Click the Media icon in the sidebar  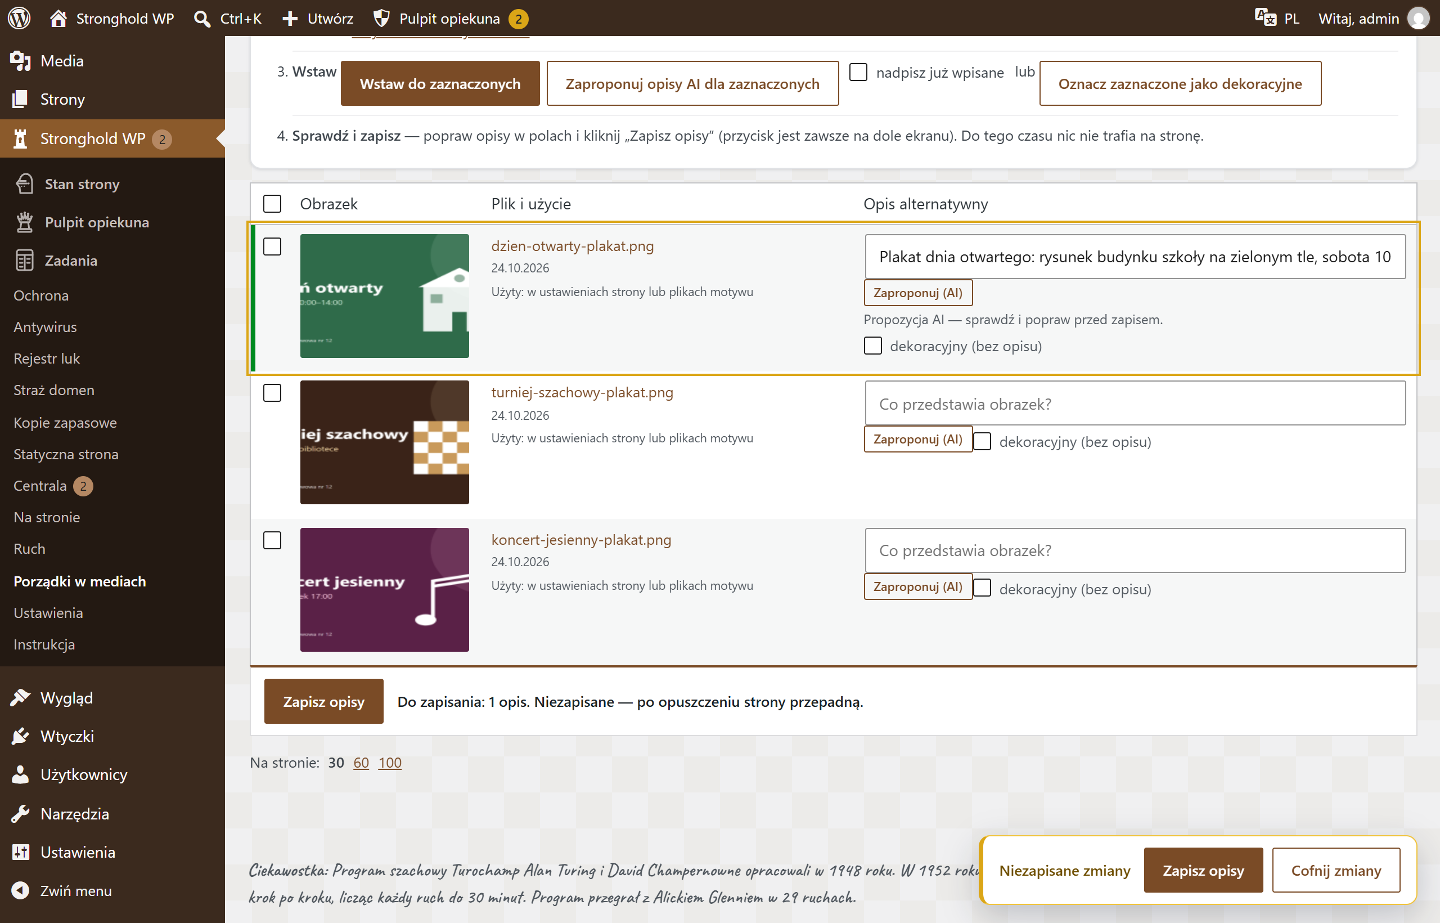point(20,61)
